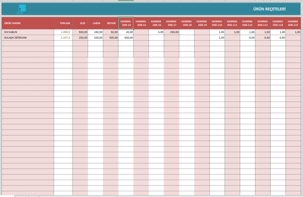Click the TOPLAM column header

pyautogui.click(x=63, y=23)
